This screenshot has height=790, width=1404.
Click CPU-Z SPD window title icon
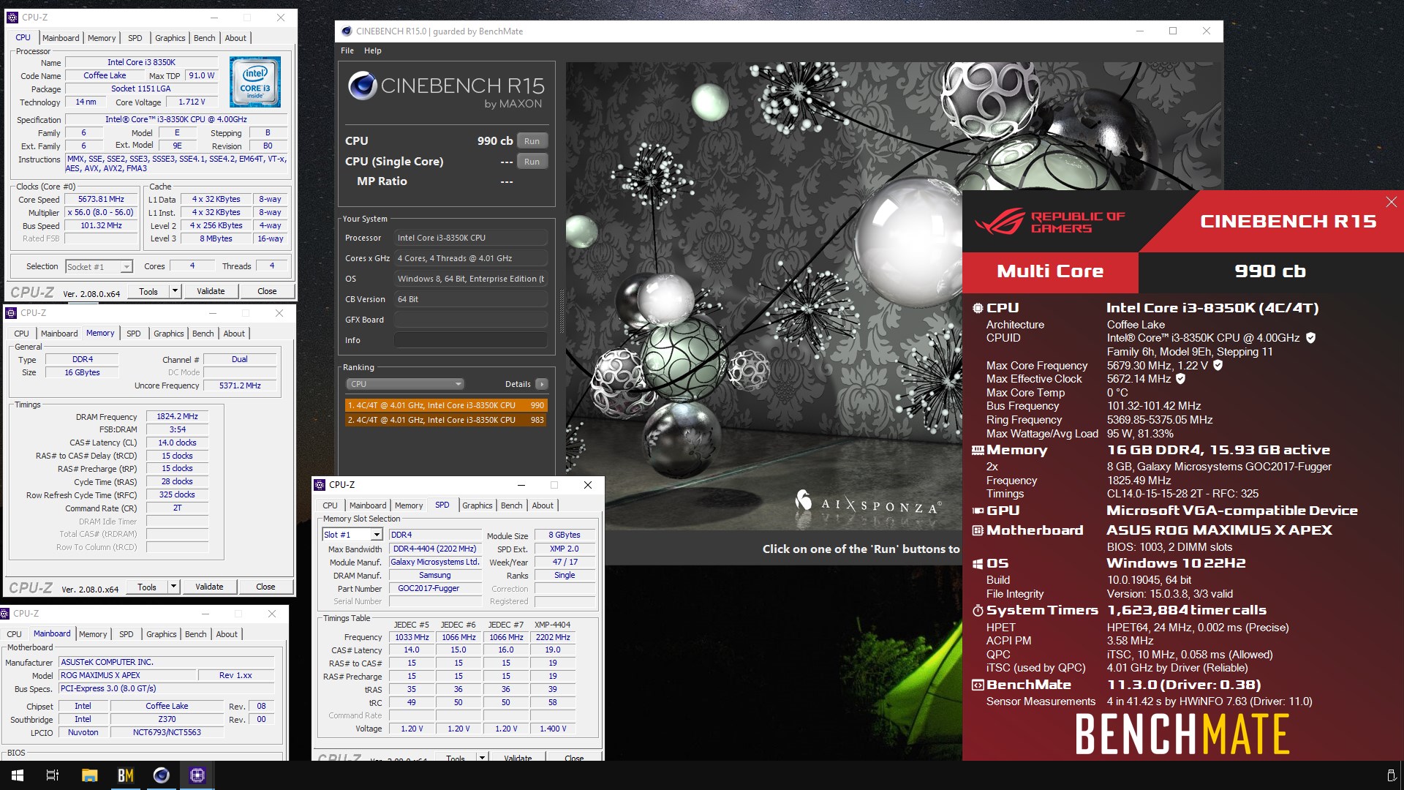(x=320, y=485)
